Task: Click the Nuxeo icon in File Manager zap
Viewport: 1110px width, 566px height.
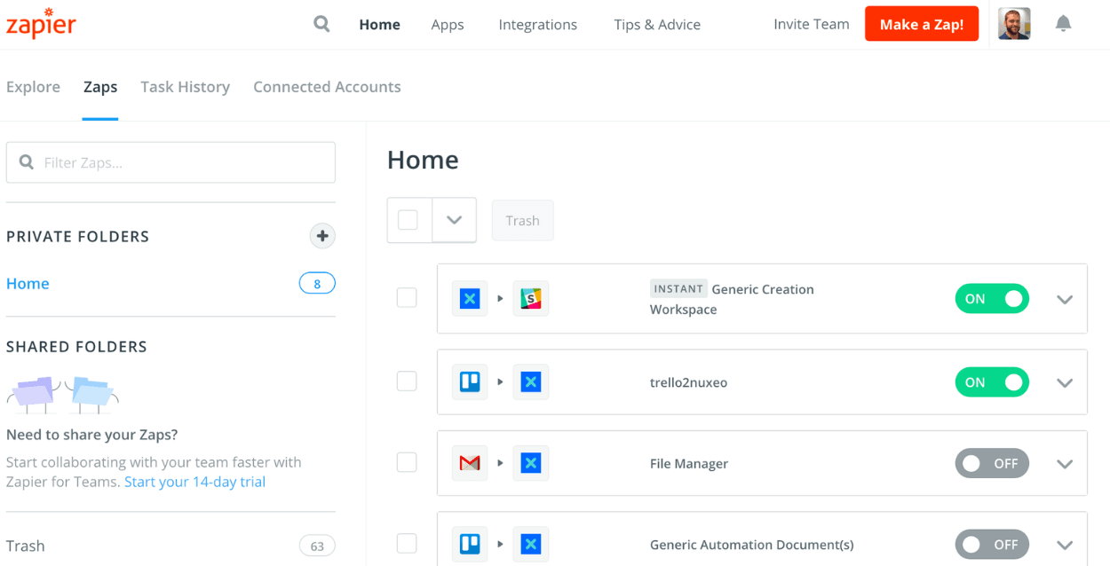Action: tap(531, 463)
